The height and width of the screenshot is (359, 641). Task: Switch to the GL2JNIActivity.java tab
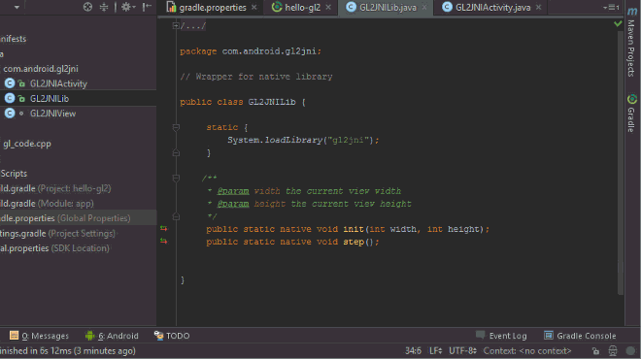[x=492, y=8]
